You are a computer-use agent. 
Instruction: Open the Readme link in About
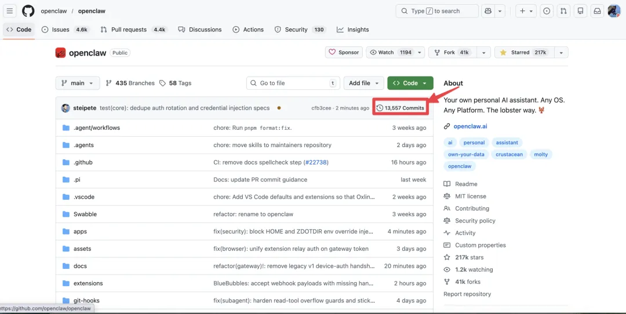466,184
